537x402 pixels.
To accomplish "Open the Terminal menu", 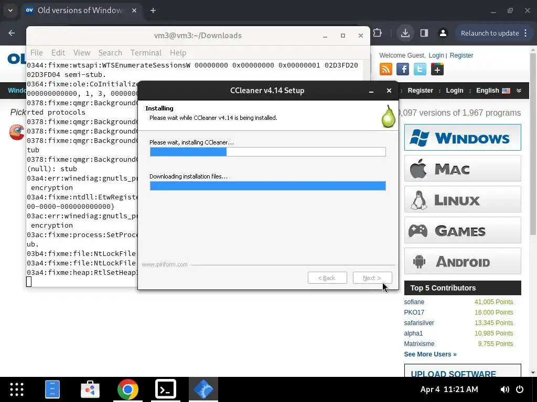I will (x=146, y=53).
